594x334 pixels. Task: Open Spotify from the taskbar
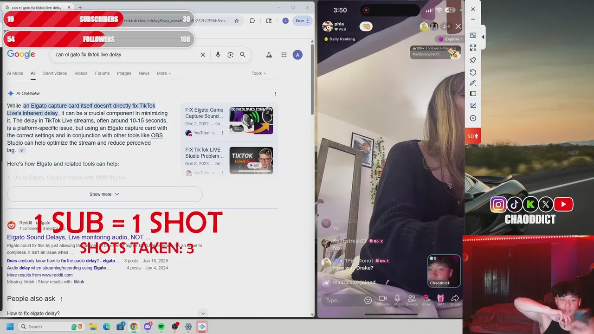161,327
